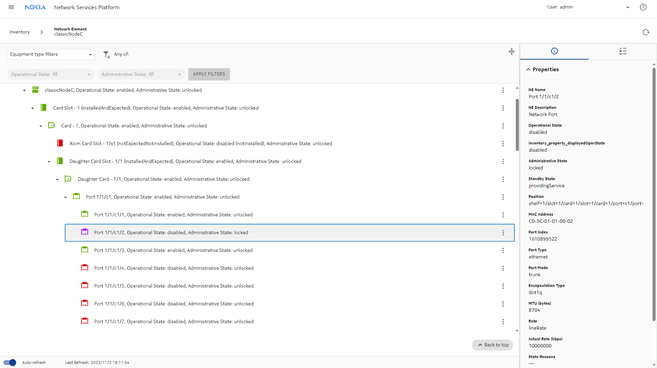Open more actions for classicNodeC row
This screenshot has height=368, width=657.
point(503,90)
